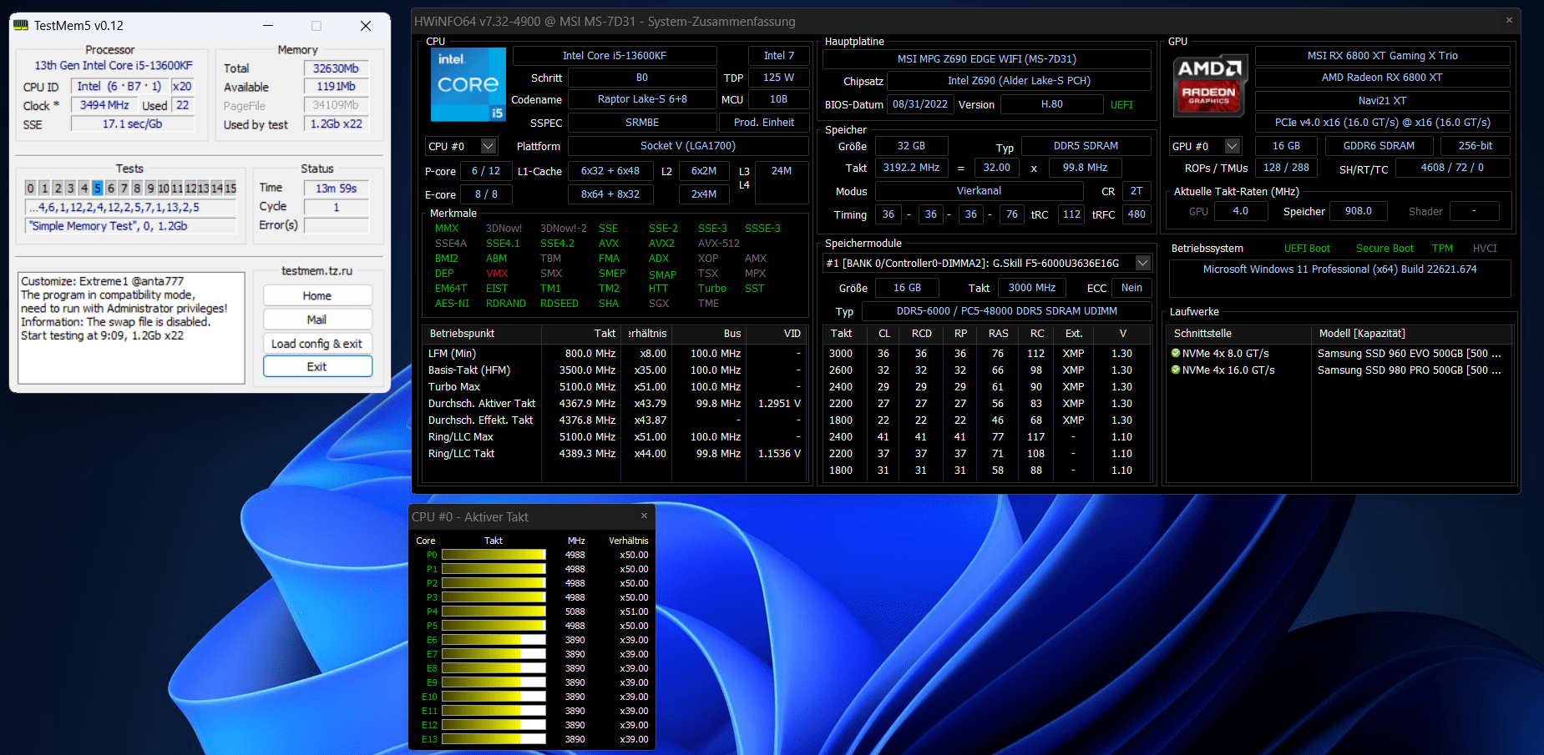This screenshot has height=755, width=1544.
Task: Click the BIOS date '08/31/2022' field
Action: pyautogui.click(x=920, y=104)
